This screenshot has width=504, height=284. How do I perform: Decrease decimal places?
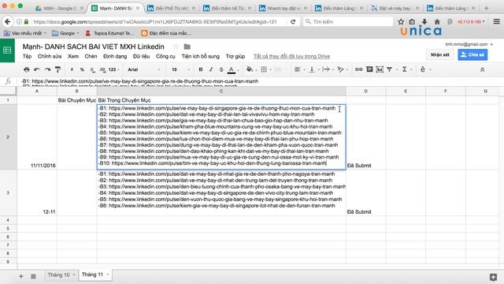(x=92, y=69)
